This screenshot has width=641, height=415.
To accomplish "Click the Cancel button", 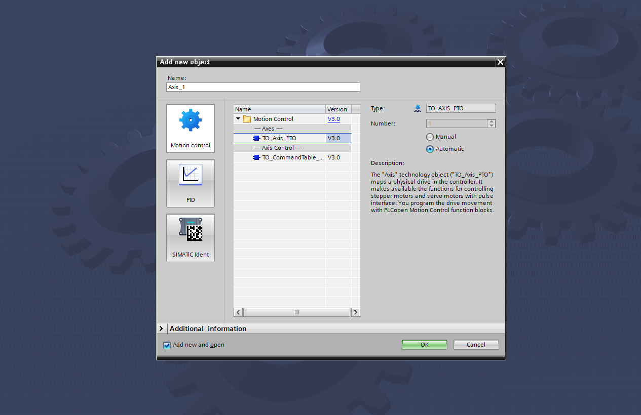I will click(476, 345).
